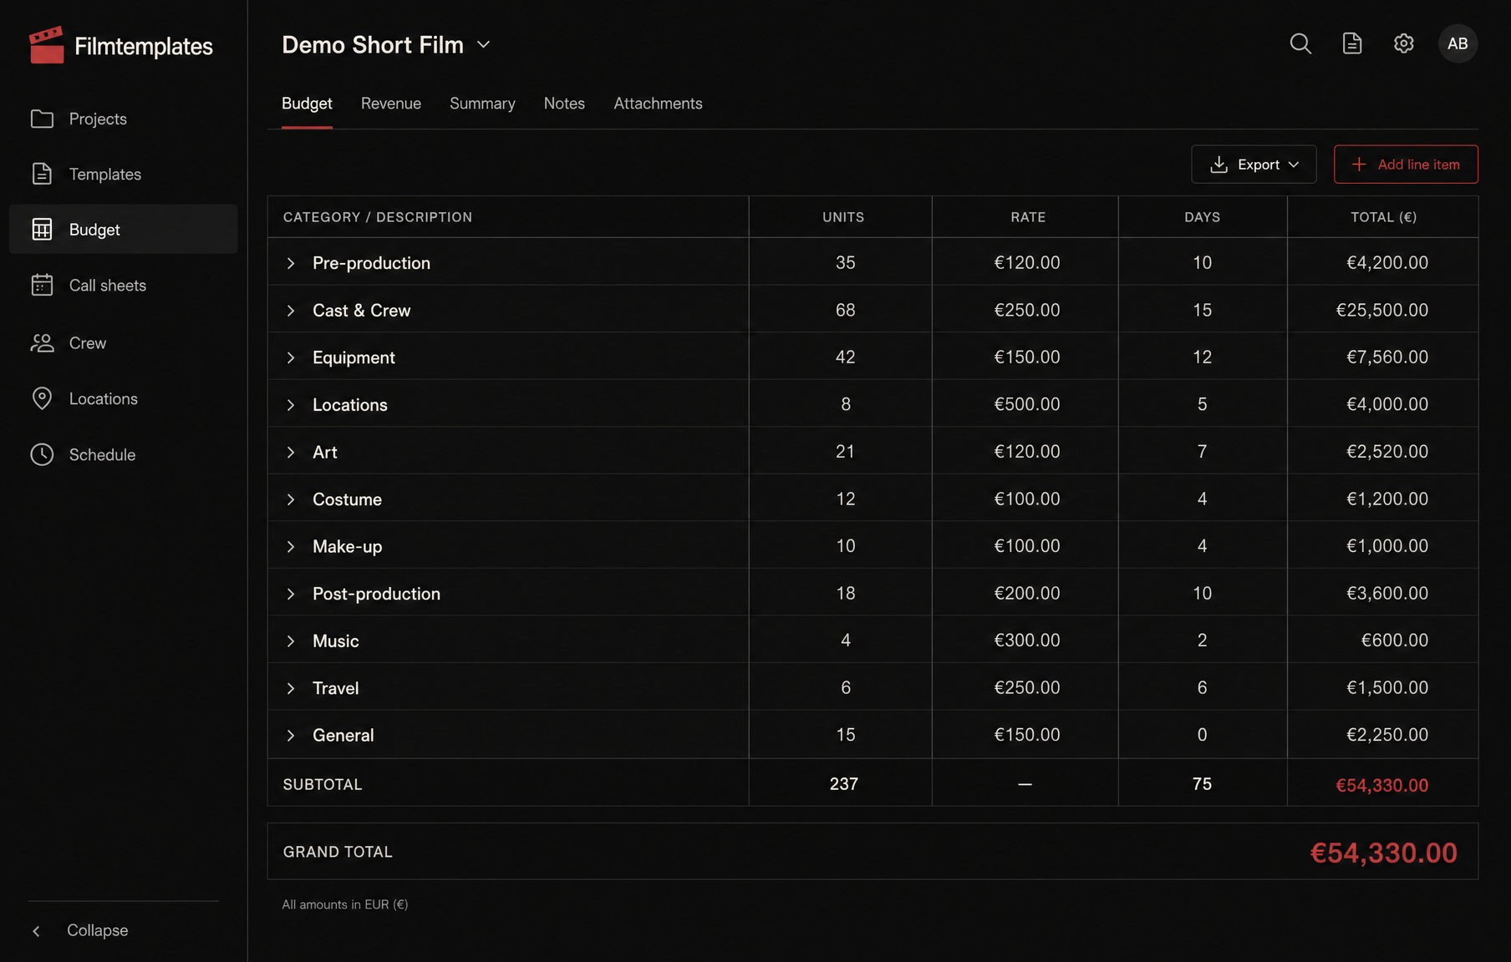Click the €500.00 rate for Locations
Image resolution: width=1511 pixels, height=962 pixels.
1027,404
